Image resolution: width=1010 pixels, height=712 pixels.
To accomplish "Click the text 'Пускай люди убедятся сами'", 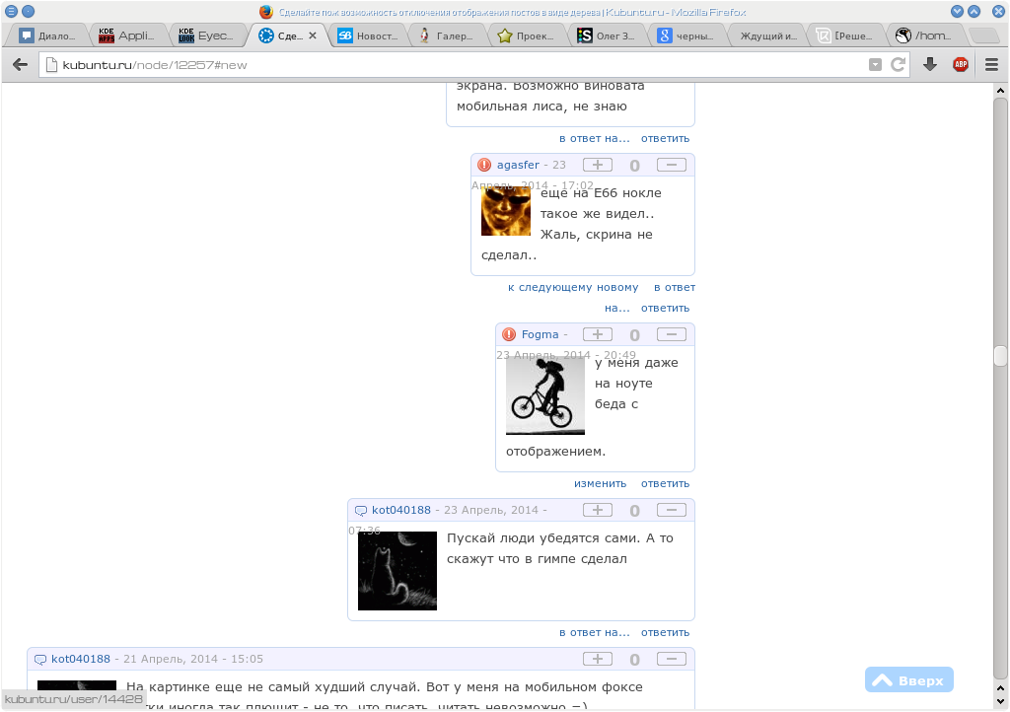I will (x=541, y=538).
